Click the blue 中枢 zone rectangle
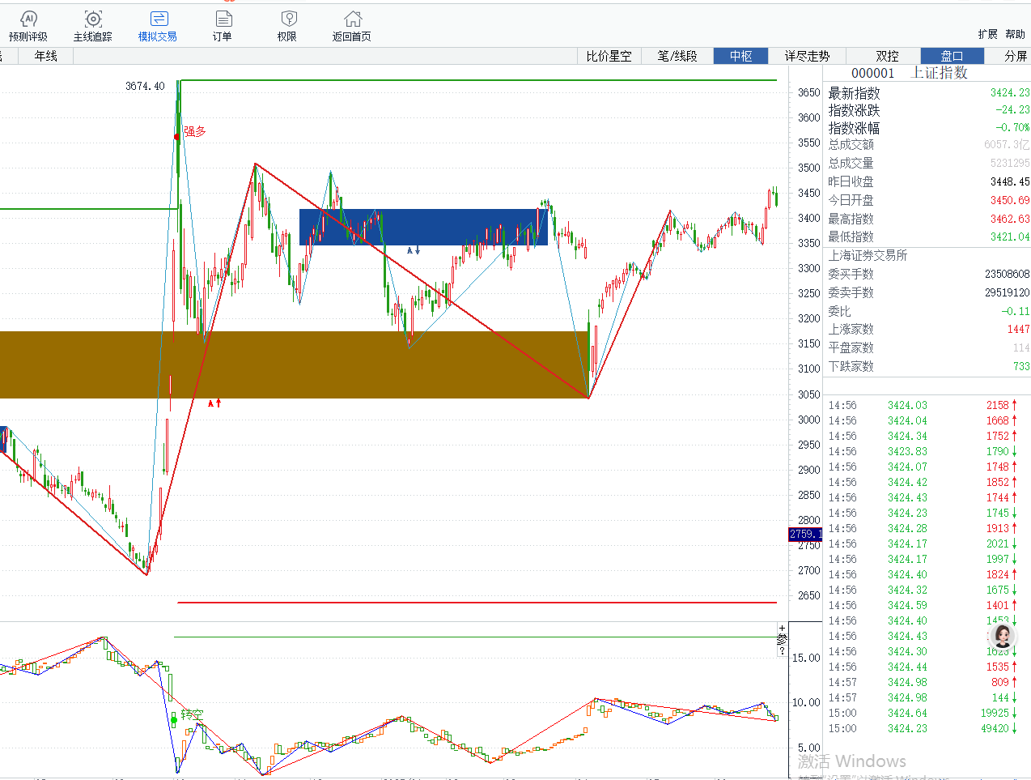The image size is (1031, 780). pyautogui.click(x=422, y=227)
